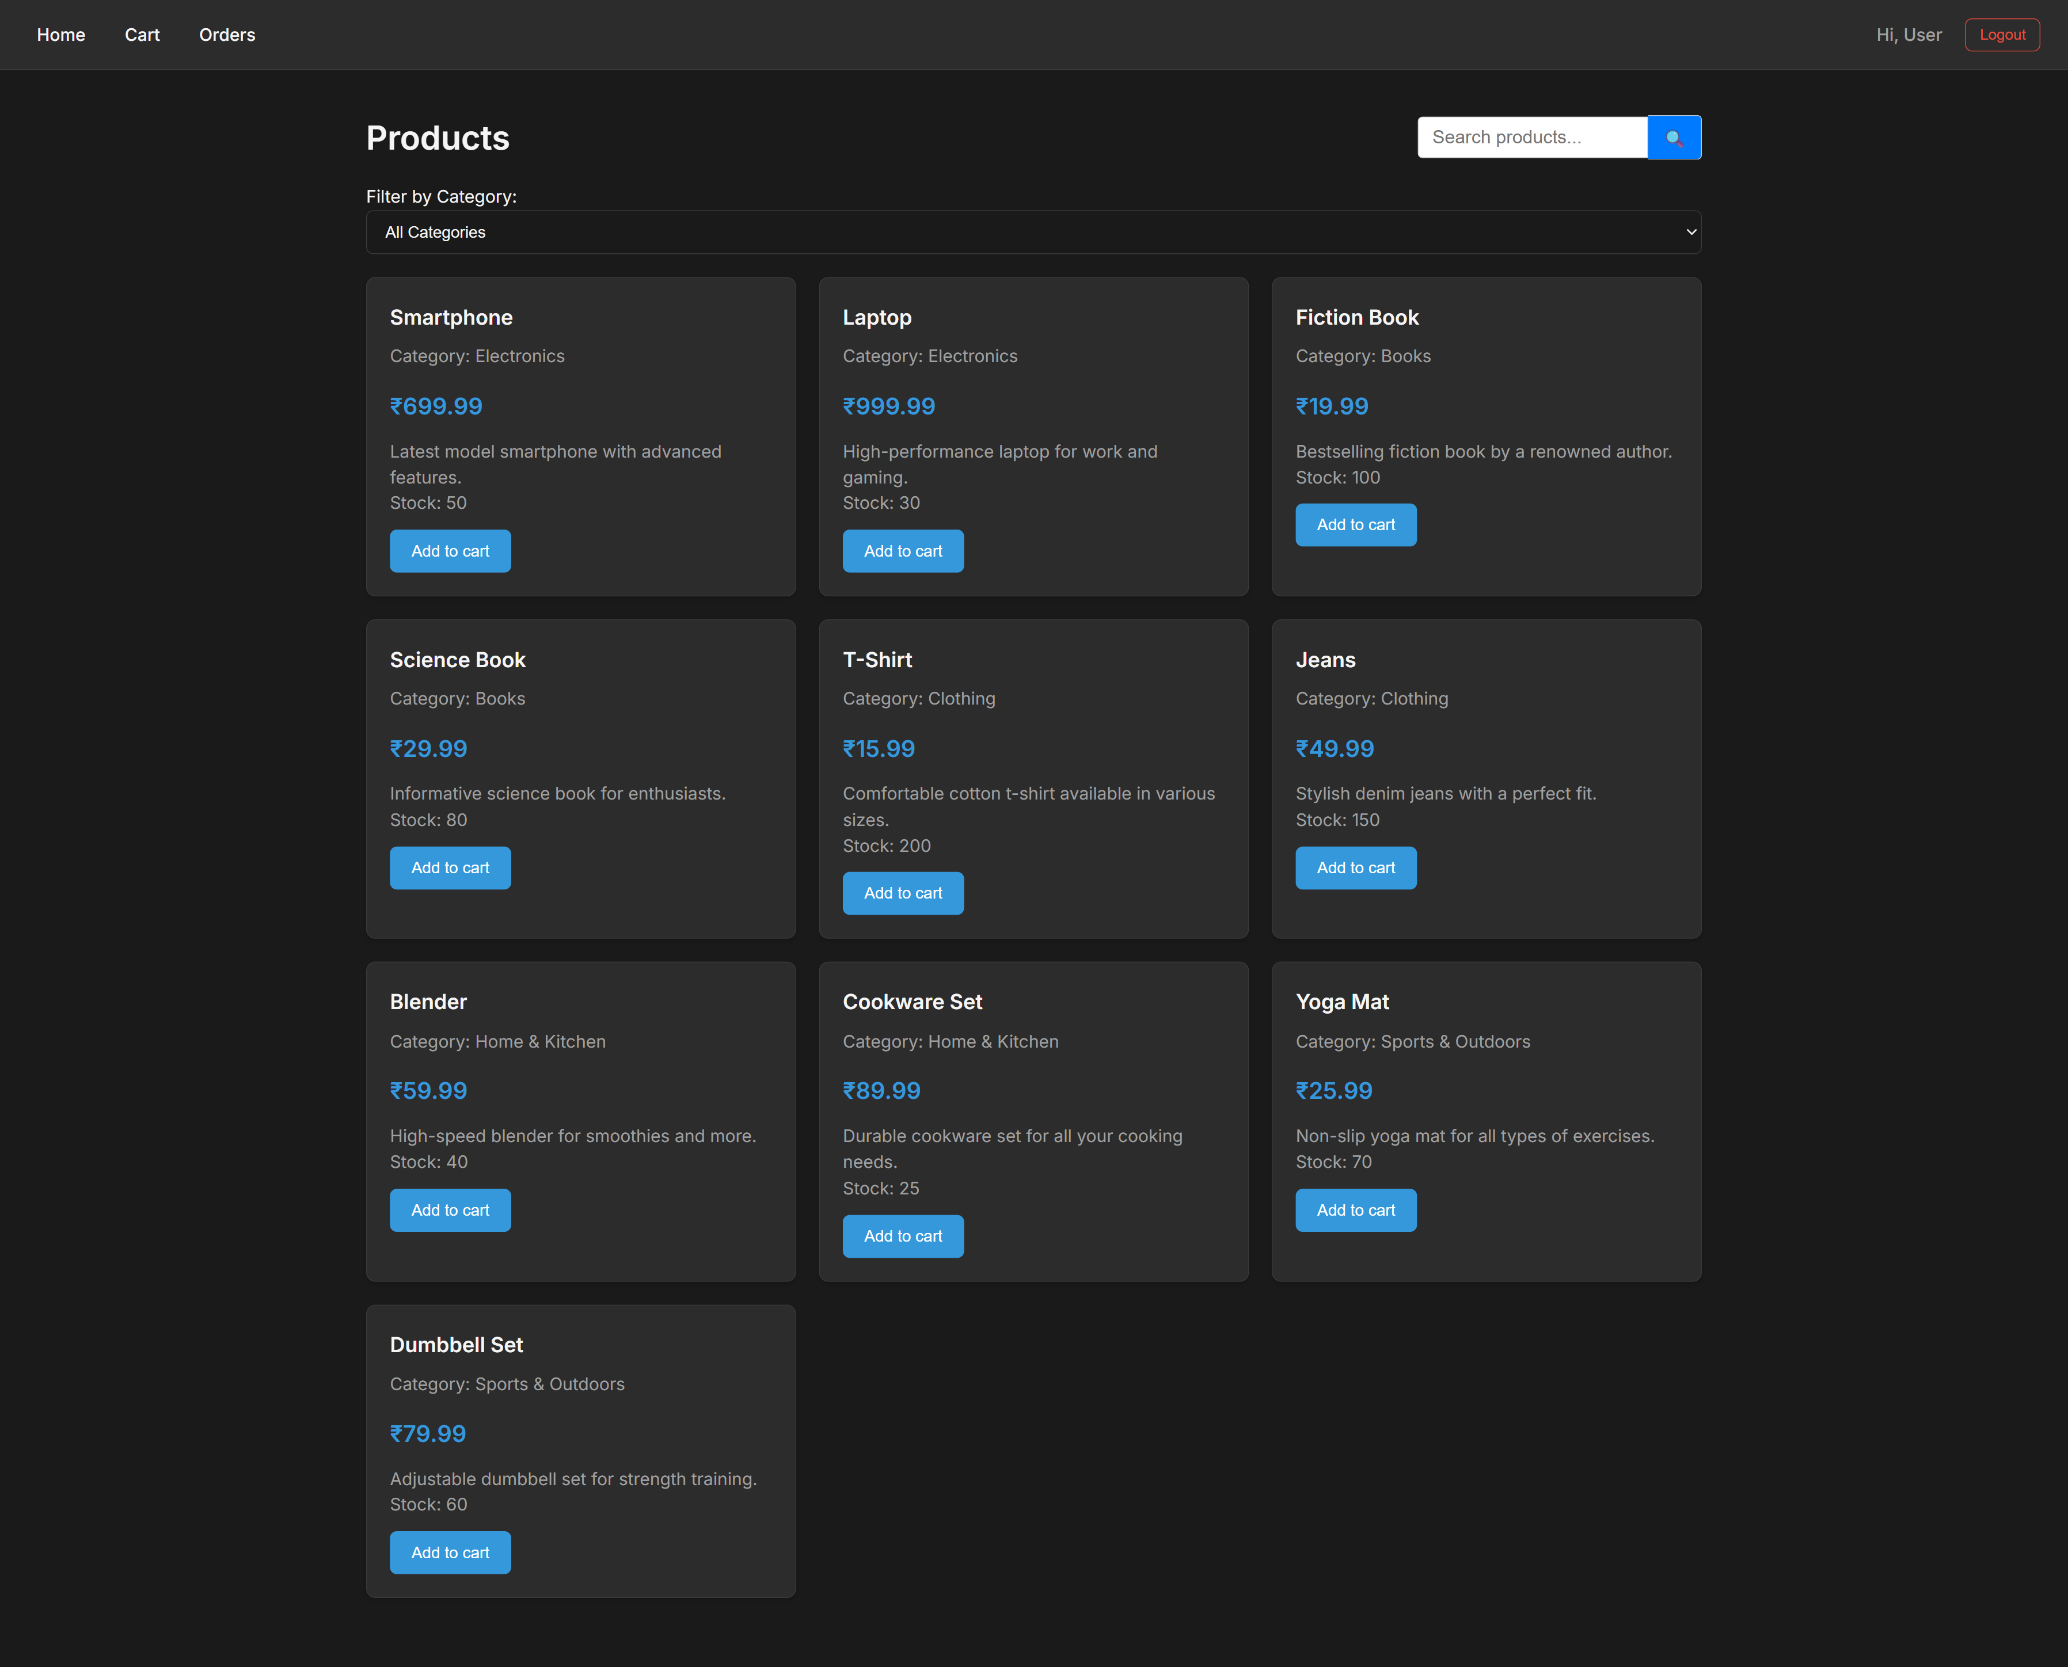Open the All Categories dropdown
Viewport: 2068px width, 1667px height.
(x=1032, y=231)
